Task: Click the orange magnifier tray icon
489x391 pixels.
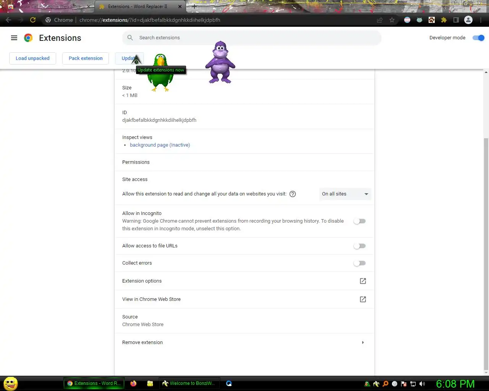Action: click(385, 384)
